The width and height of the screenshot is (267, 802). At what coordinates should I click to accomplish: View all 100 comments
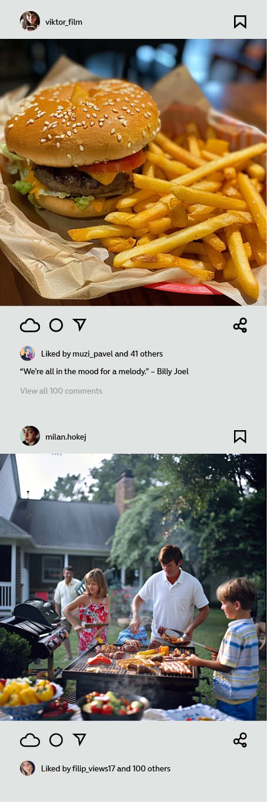click(x=61, y=391)
